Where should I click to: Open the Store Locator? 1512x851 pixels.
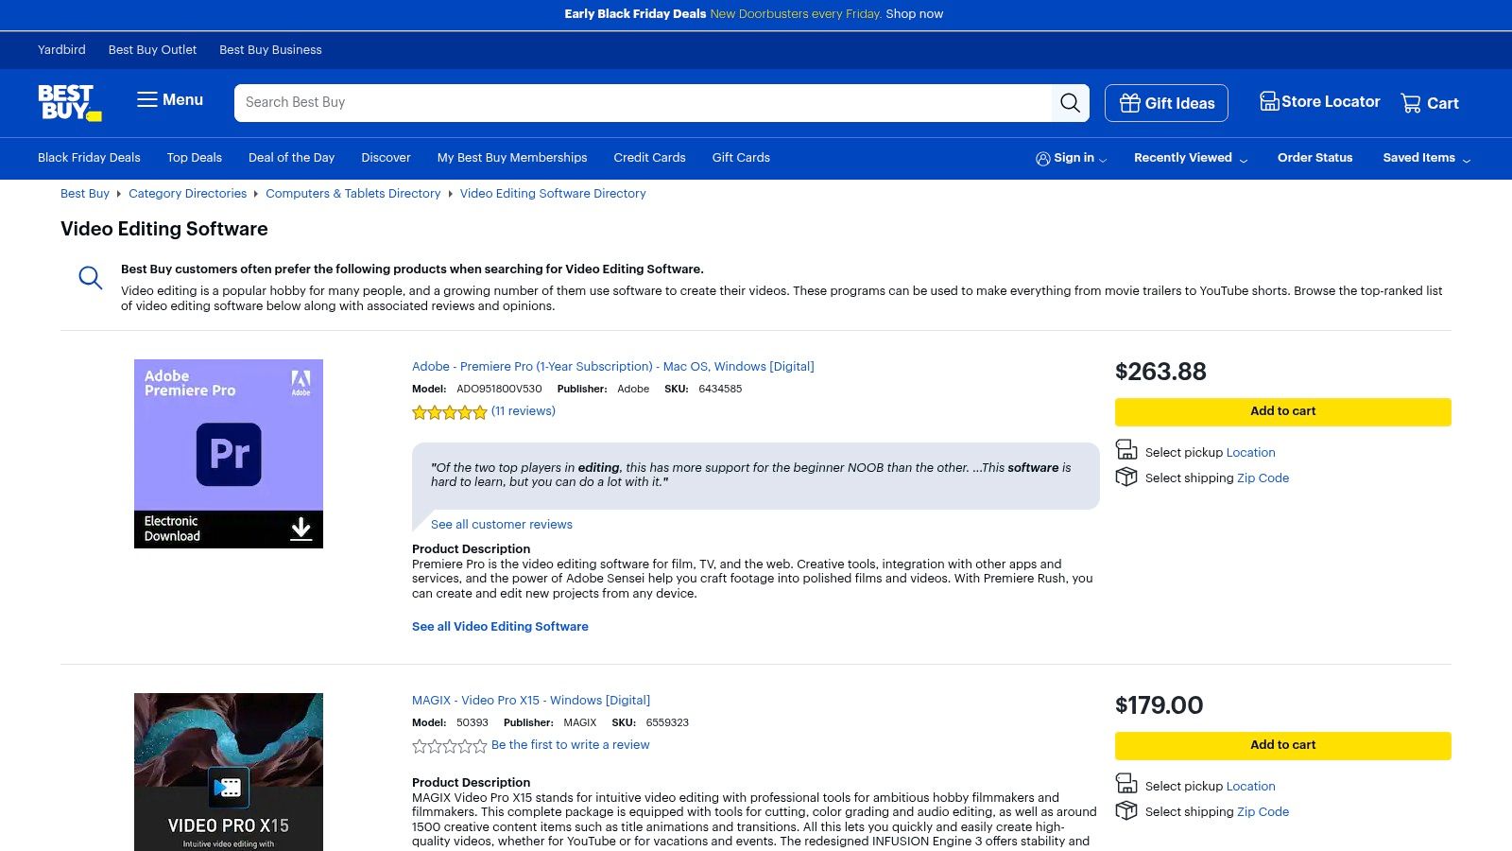pyautogui.click(x=1319, y=101)
